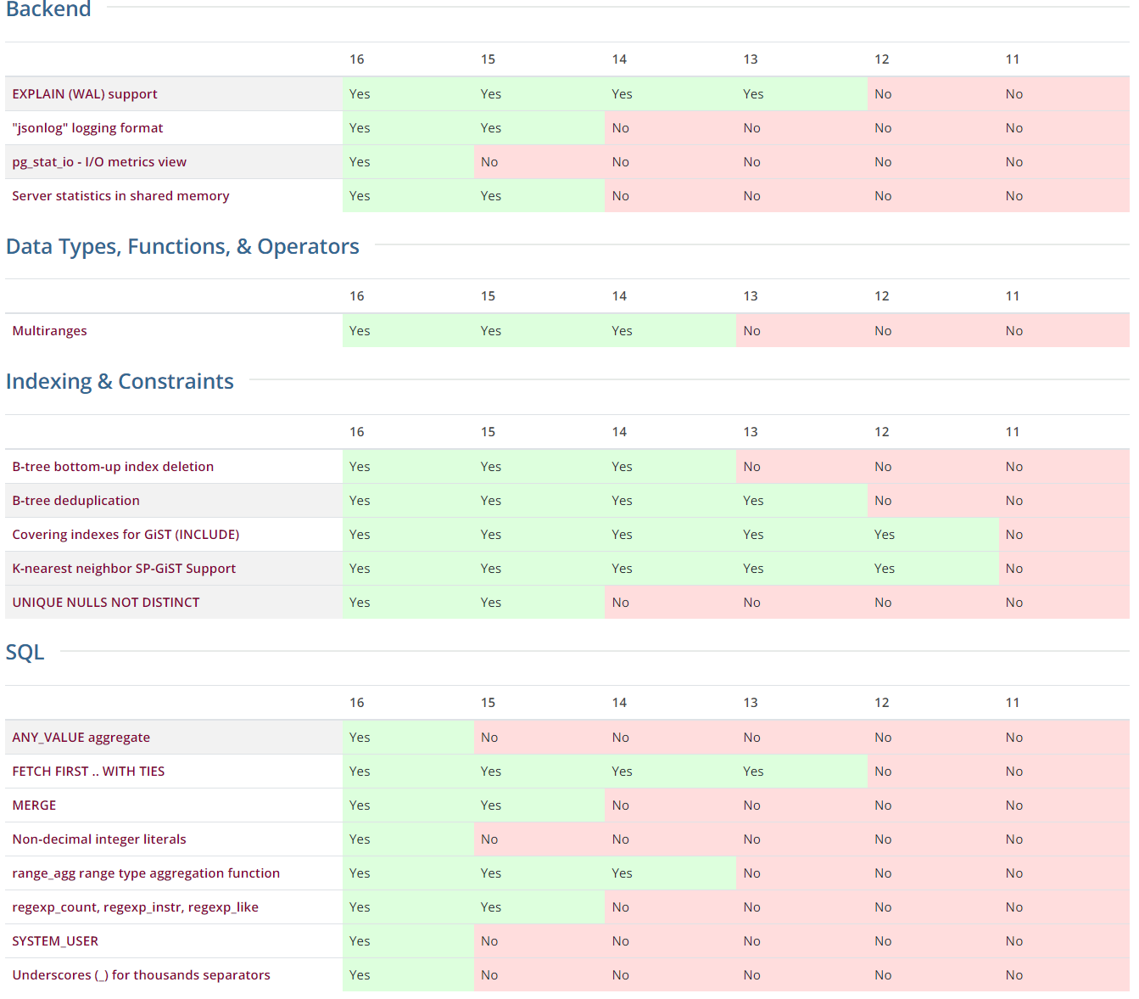Click the MERGE feature link
The image size is (1139, 999).
pyautogui.click(x=34, y=805)
